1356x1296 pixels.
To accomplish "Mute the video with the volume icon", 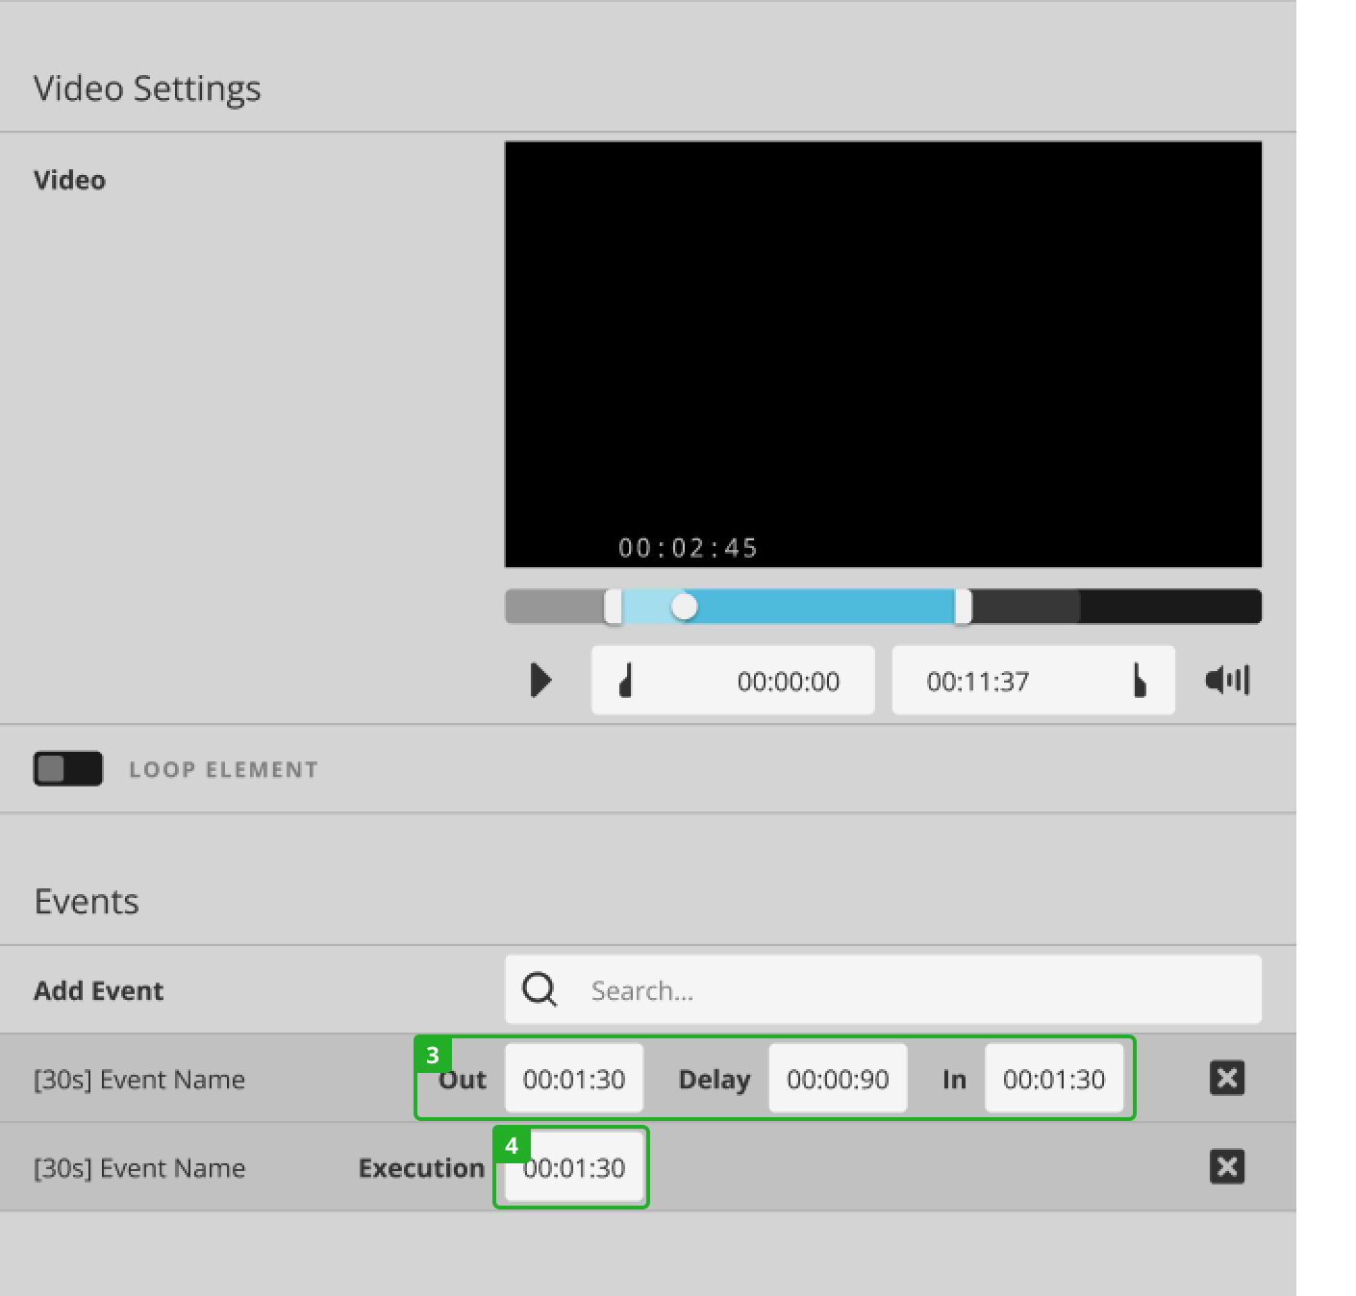I will tap(1227, 681).
